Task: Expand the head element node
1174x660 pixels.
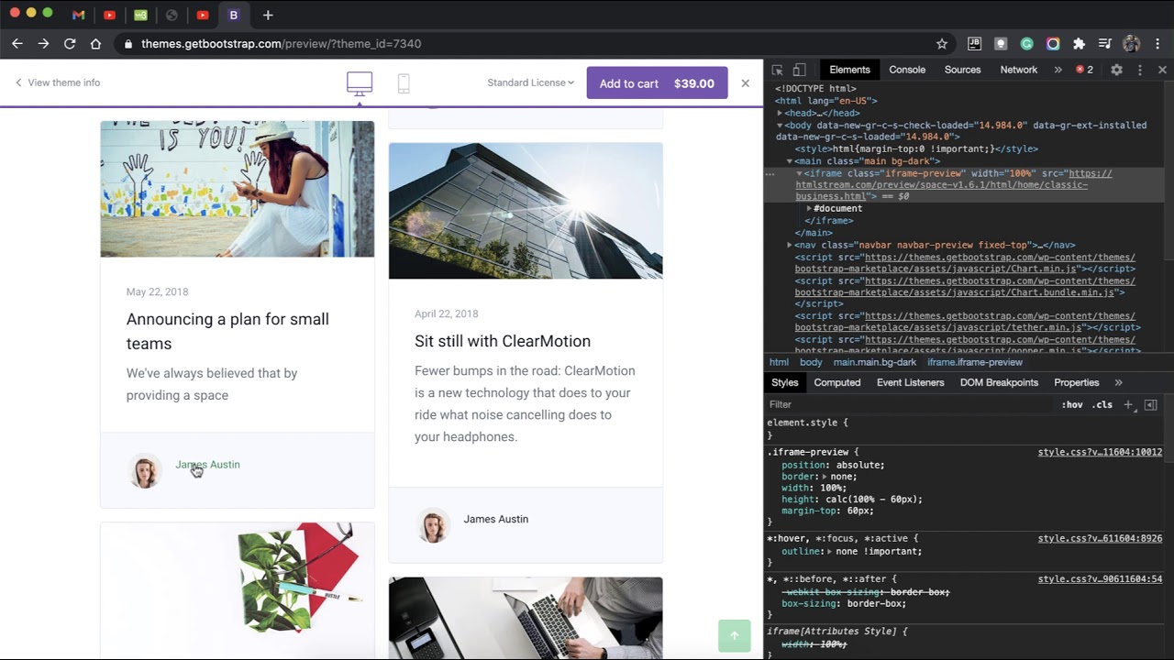Action: click(780, 113)
